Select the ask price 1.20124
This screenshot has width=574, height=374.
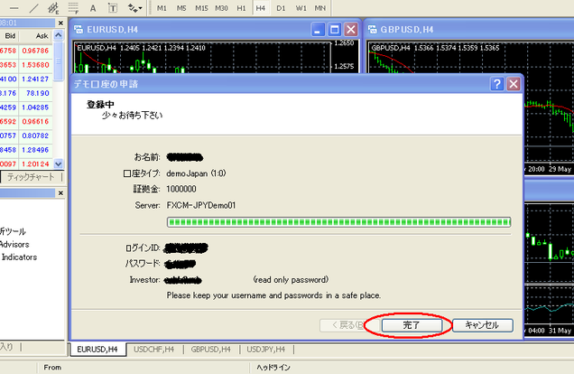coord(35,164)
